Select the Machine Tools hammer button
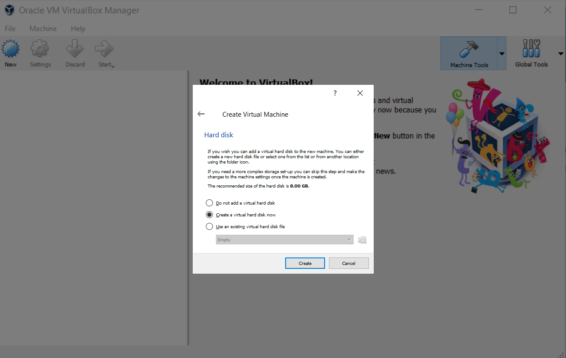This screenshot has height=358, width=566. (469, 53)
